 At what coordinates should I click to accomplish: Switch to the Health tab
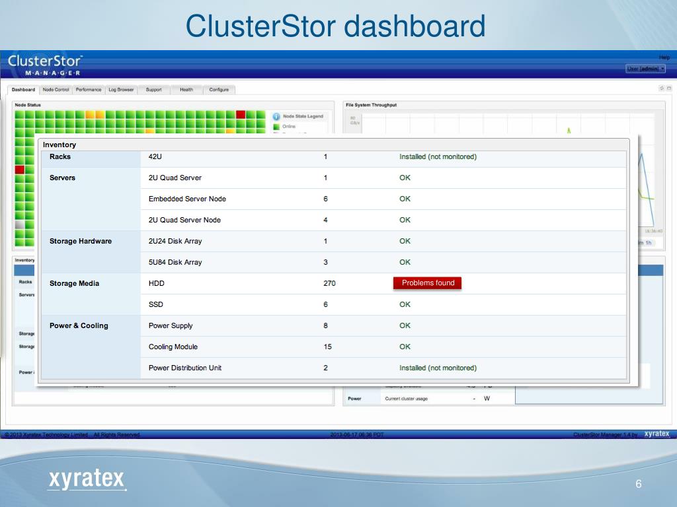tap(186, 90)
